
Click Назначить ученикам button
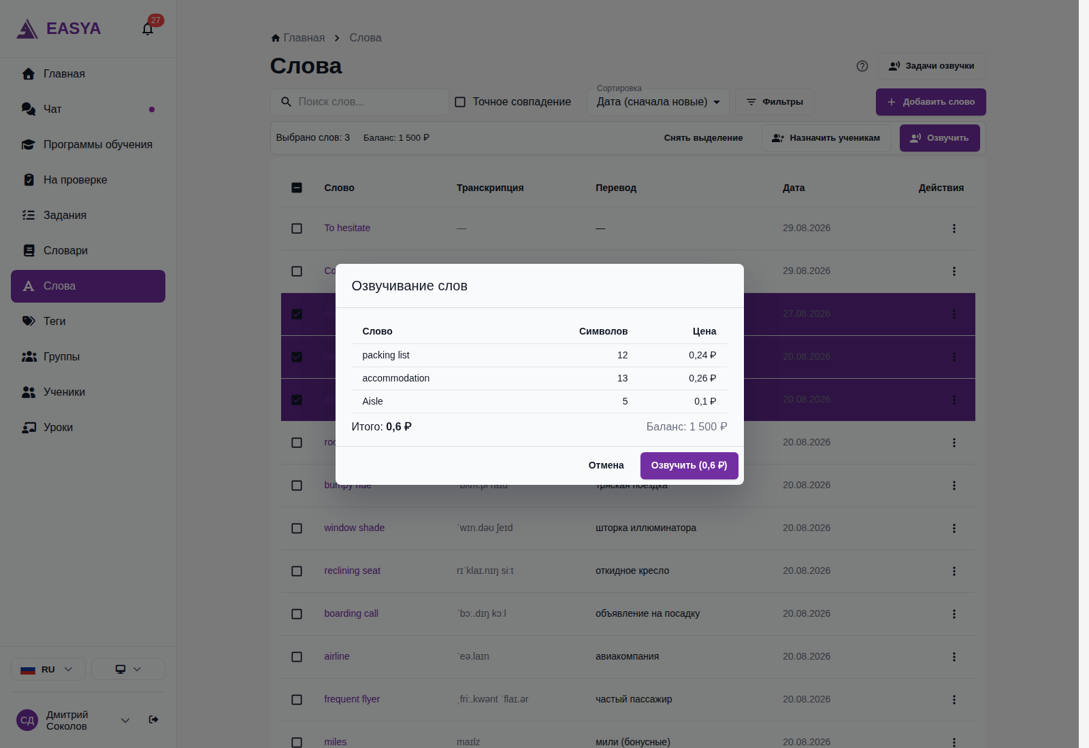tap(826, 138)
